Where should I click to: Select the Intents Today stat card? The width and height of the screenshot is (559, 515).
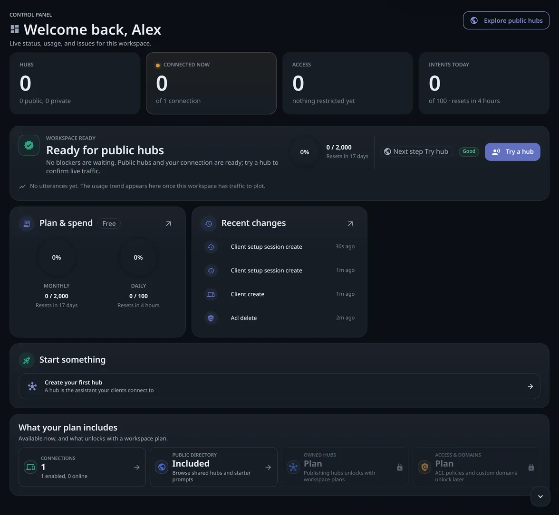point(484,83)
